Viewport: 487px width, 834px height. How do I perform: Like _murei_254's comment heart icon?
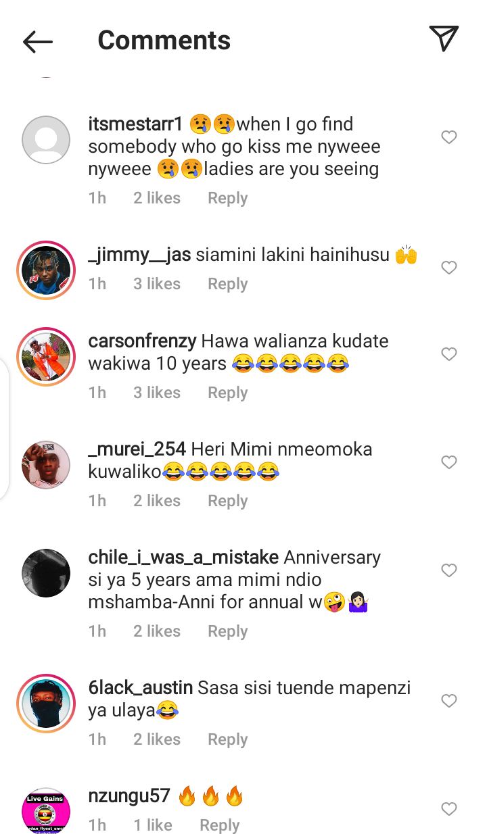tap(449, 462)
